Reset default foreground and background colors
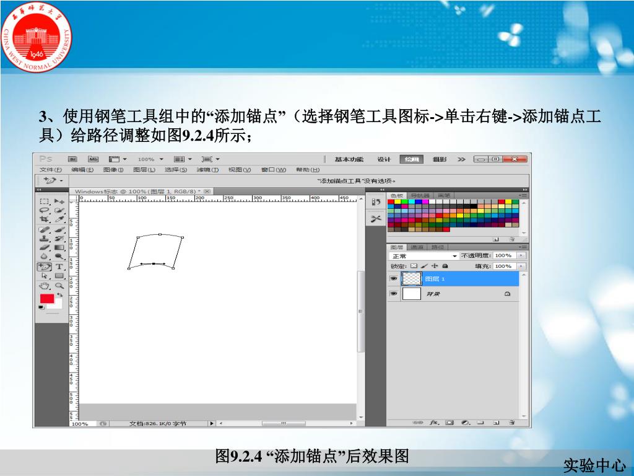634x476 pixels. (41, 307)
